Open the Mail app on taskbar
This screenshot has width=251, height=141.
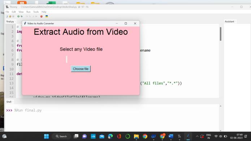pyautogui.click(x=102, y=136)
